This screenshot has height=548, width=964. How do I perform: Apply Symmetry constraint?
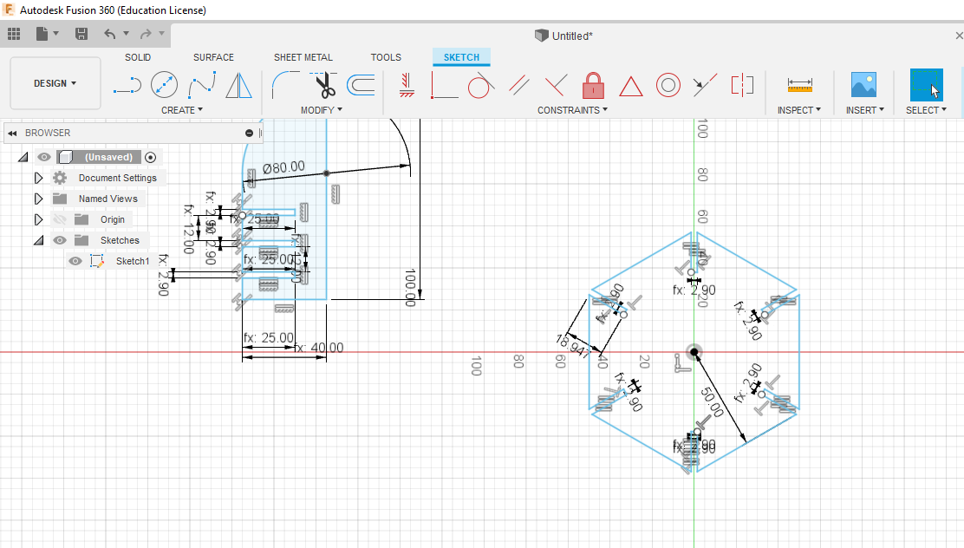tap(742, 85)
